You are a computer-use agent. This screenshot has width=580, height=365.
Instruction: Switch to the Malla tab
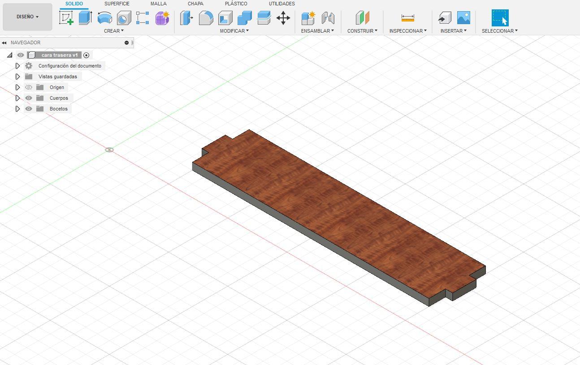coord(159,4)
